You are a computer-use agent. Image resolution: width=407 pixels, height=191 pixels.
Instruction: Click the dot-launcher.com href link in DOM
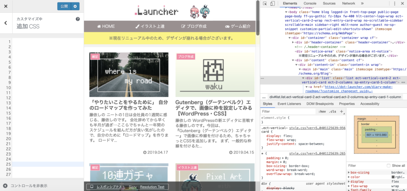pos(349,89)
